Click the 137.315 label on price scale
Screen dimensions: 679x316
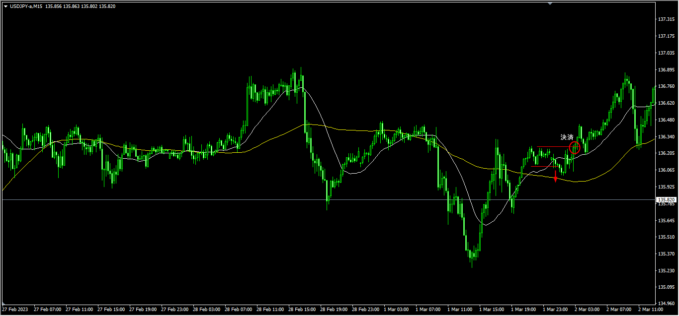tap(666, 19)
